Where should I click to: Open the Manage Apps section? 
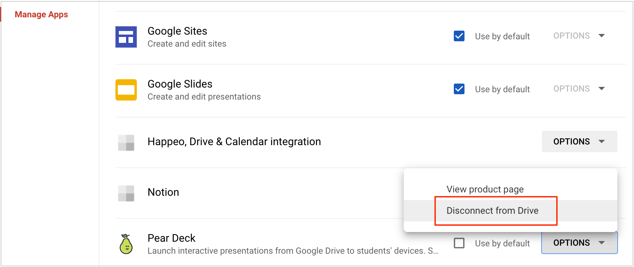tap(41, 14)
